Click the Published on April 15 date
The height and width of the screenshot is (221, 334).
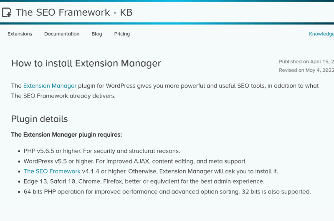[306, 62]
